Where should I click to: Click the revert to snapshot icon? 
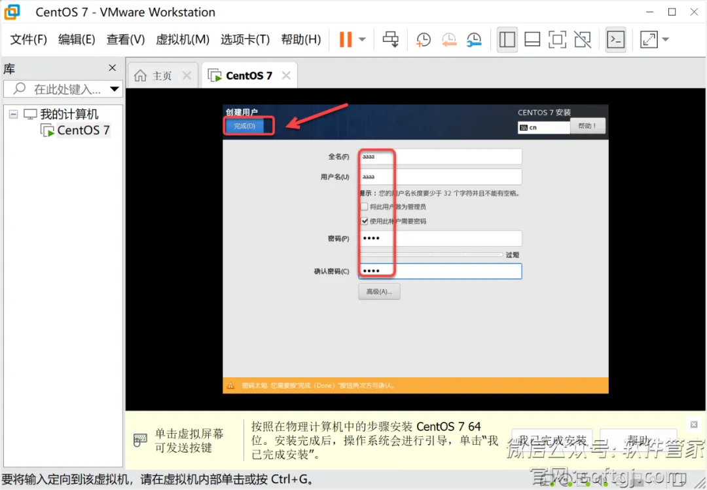448,40
